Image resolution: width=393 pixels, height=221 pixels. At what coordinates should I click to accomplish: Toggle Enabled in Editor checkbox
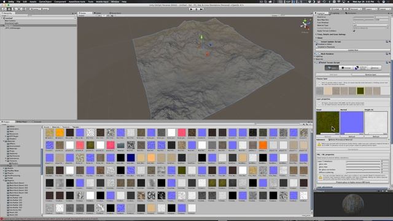pyautogui.click(x=317, y=44)
